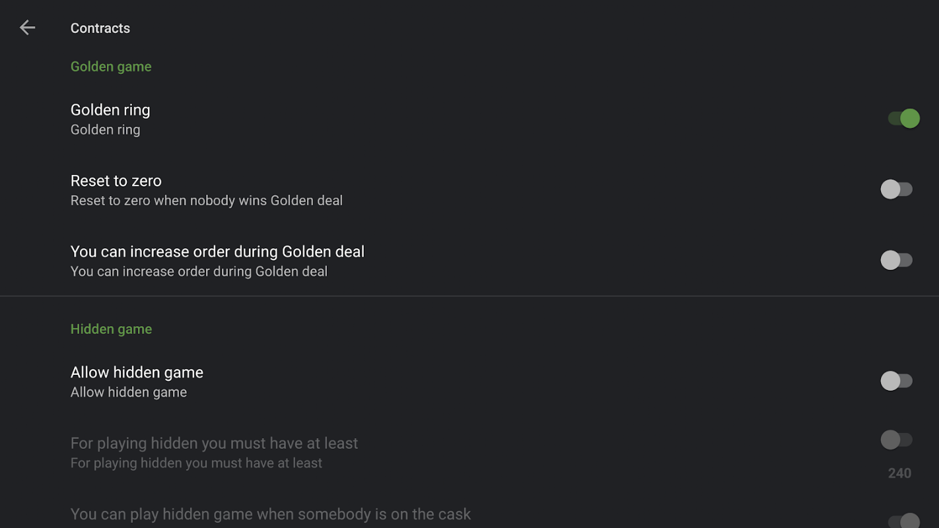Enable the Allow hidden game switch
939x528 pixels.
click(896, 381)
